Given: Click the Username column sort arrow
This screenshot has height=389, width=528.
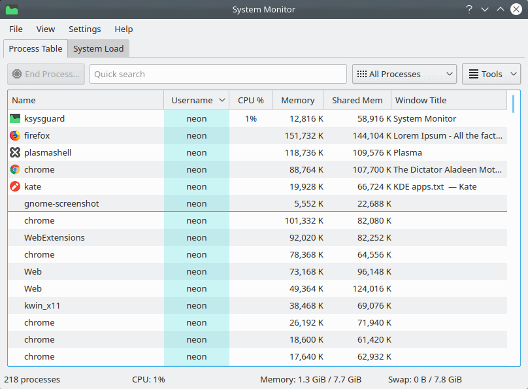Looking at the screenshot, I should (222, 101).
